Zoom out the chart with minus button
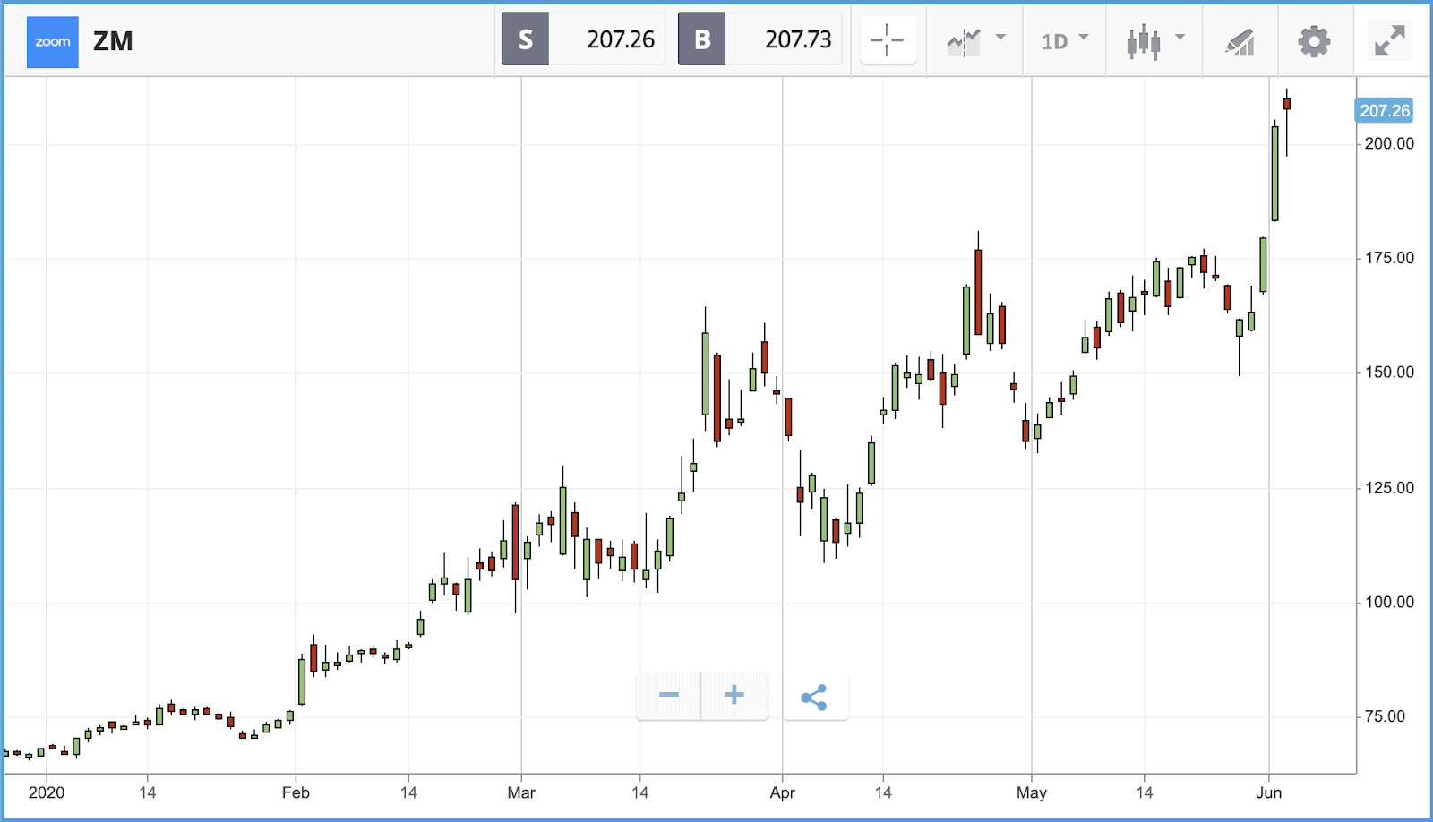This screenshot has width=1433, height=822. pyautogui.click(x=668, y=696)
